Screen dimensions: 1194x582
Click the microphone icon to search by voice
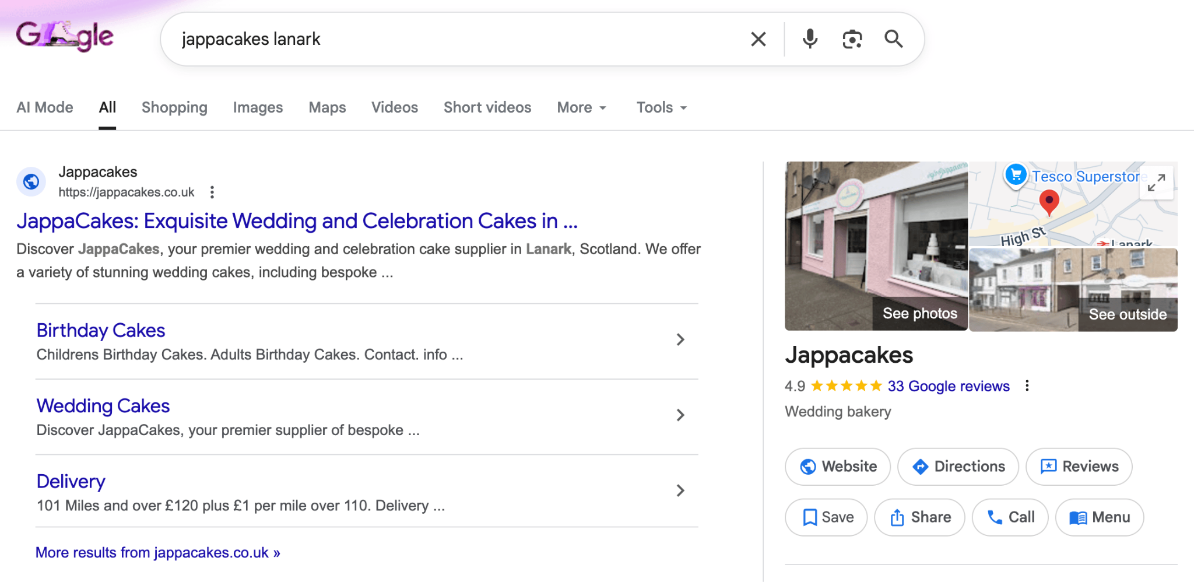tap(810, 38)
